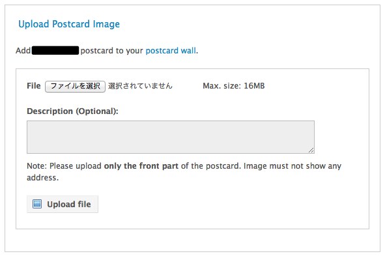Screen dimensions: 385x256
Task: Click the bold "only the front part" text
Action: coord(141,166)
